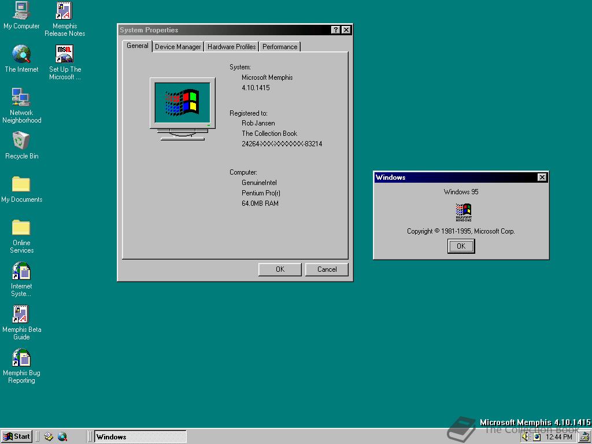This screenshot has height=444, width=592.
Task: Click the version number 4.10.1415 text
Action: [x=256, y=88]
